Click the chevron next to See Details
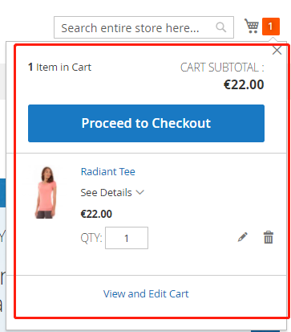 140,192
